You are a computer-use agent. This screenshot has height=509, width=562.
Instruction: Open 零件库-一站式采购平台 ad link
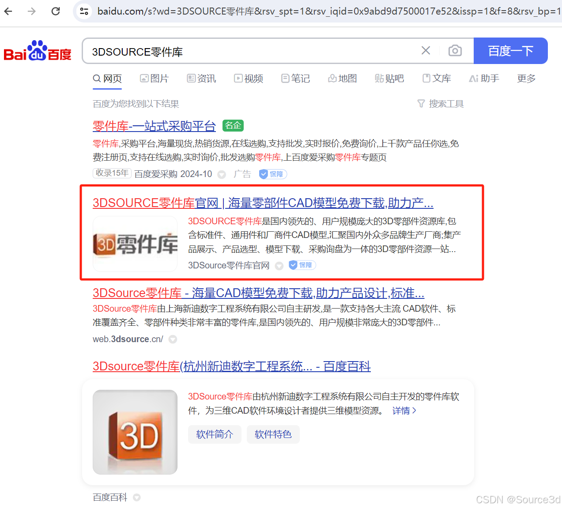point(154,126)
